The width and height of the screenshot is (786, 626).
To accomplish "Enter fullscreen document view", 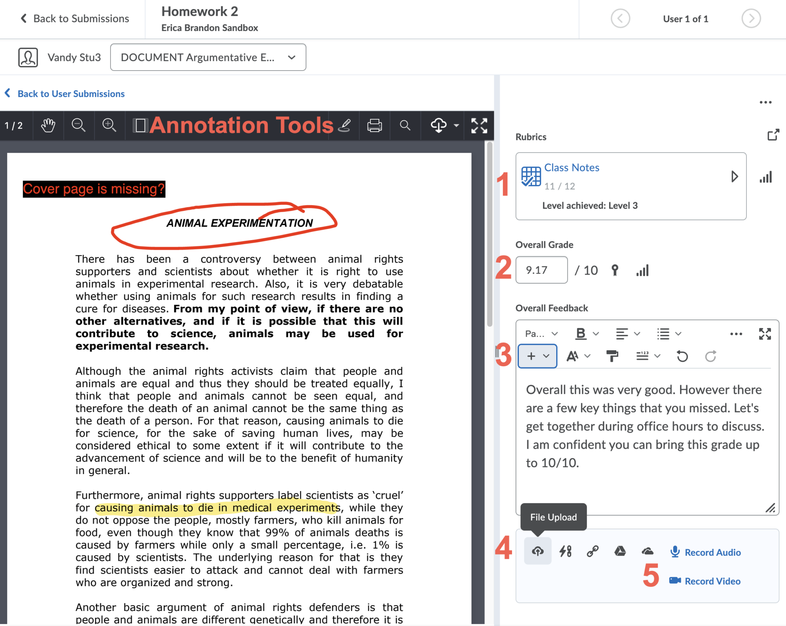I will [x=479, y=125].
